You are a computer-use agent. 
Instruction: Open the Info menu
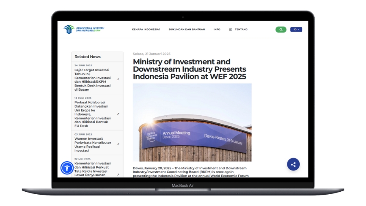[217, 29]
